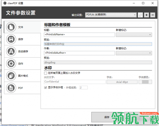
Task: Click the document page icon for 文件
Action: coord(11,27)
